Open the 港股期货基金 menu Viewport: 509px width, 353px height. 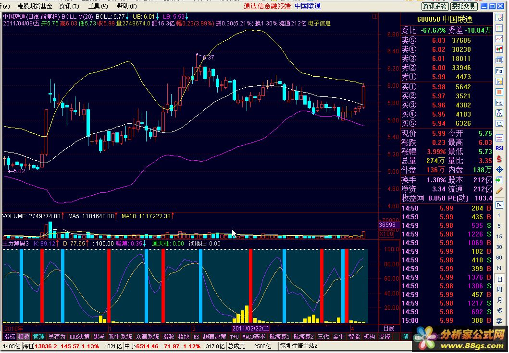pyautogui.click(x=35, y=6)
